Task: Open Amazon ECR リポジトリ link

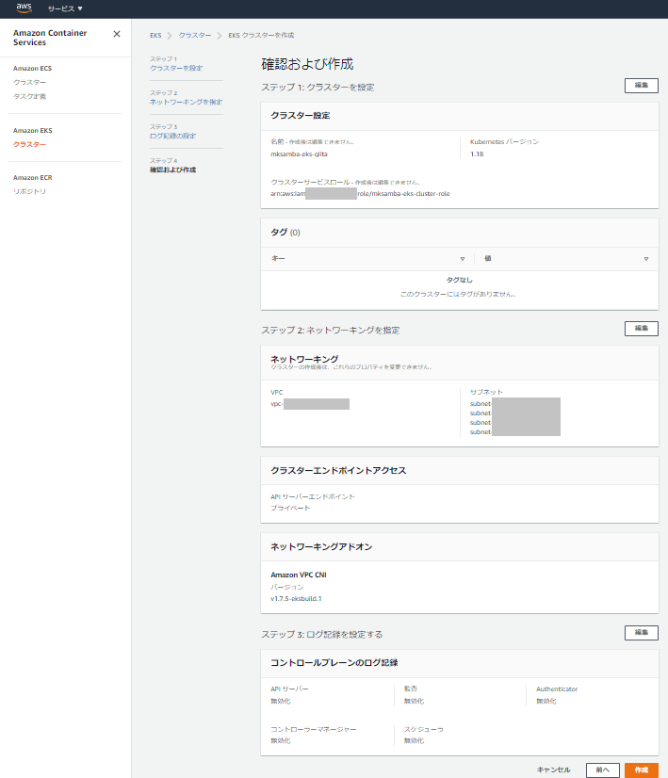Action: click(29, 191)
